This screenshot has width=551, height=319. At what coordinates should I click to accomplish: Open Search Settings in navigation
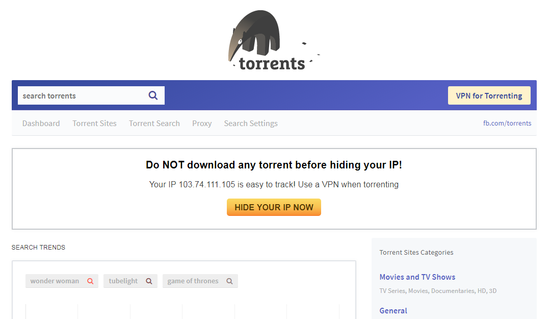click(x=251, y=124)
